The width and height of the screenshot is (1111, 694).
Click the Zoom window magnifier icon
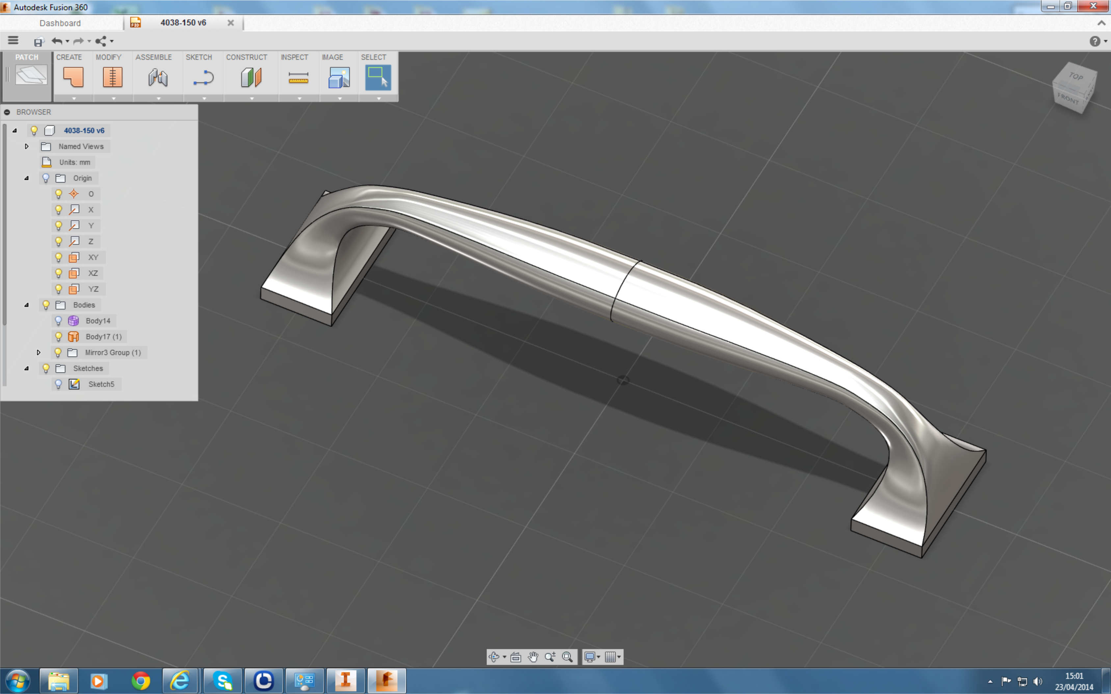click(567, 657)
